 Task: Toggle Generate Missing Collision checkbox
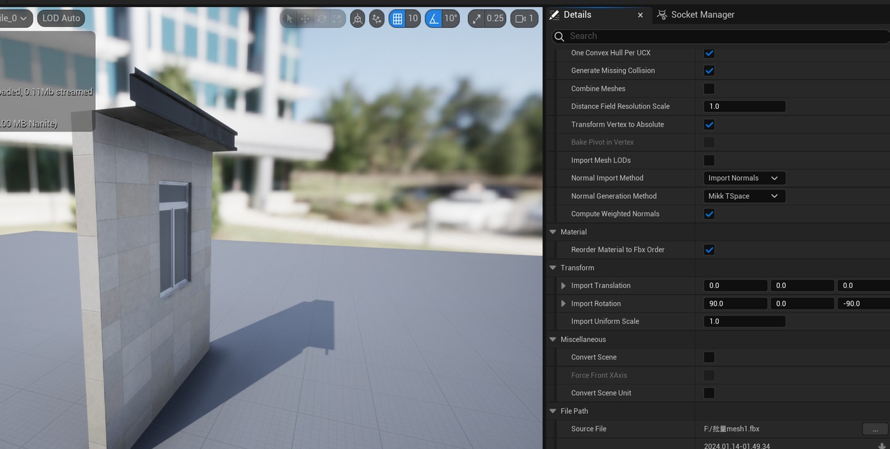click(x=709, y=70)
